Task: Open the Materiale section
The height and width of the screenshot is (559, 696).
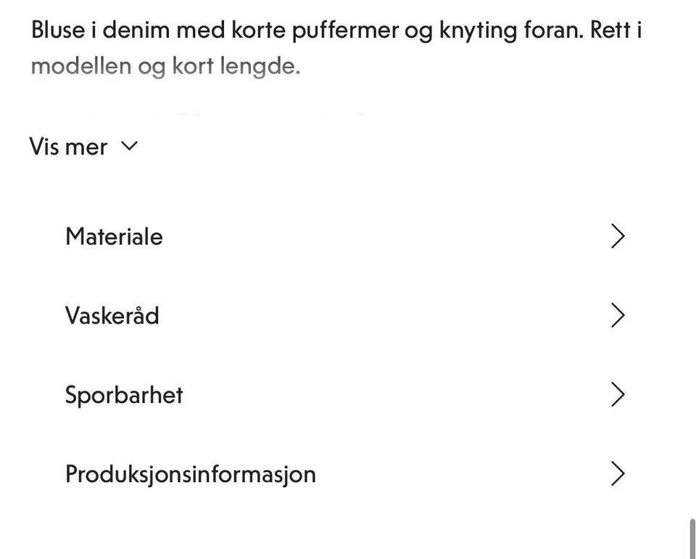Action: pyautogui.click(x=344, y=237)
